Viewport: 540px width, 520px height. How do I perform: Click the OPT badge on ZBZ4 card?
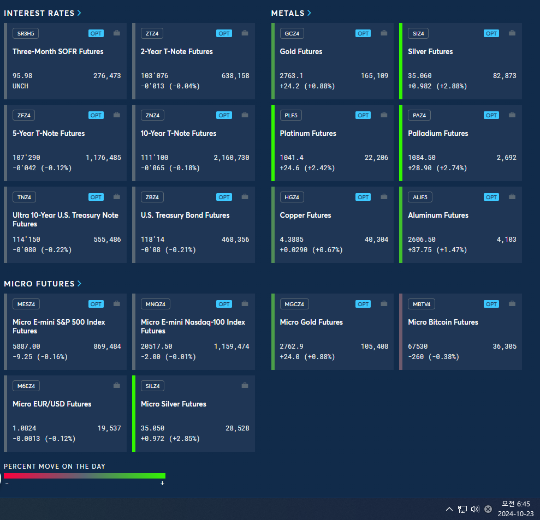pyautogui.click(x=224, y=197)
